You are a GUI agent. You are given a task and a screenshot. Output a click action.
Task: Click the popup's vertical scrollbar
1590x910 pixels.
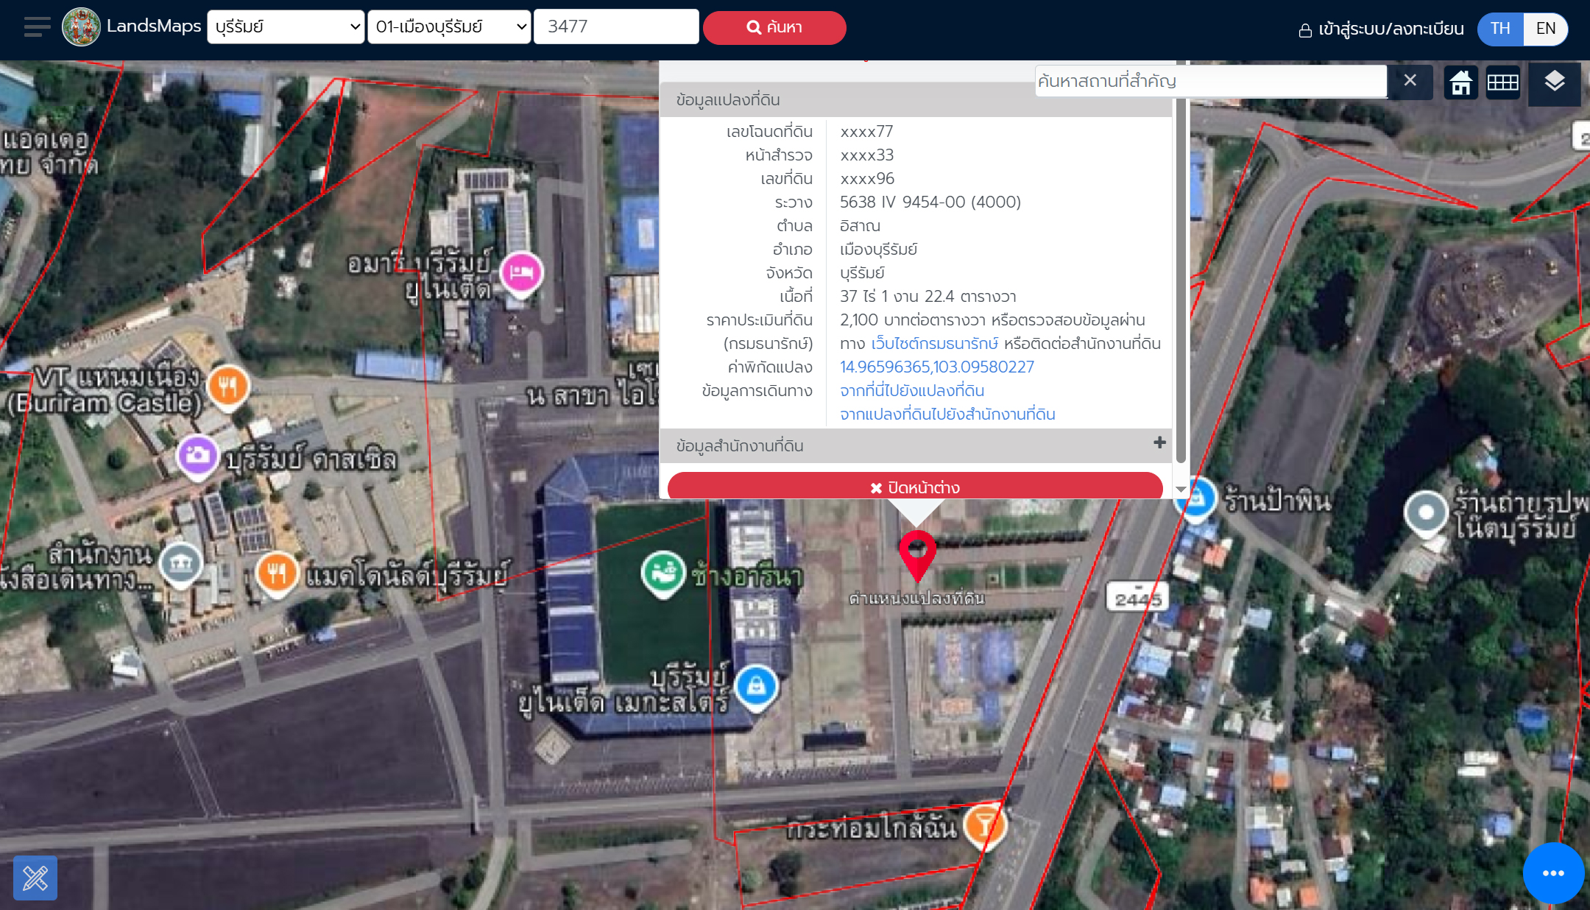pyautogui.click(x=1181, y=280)
